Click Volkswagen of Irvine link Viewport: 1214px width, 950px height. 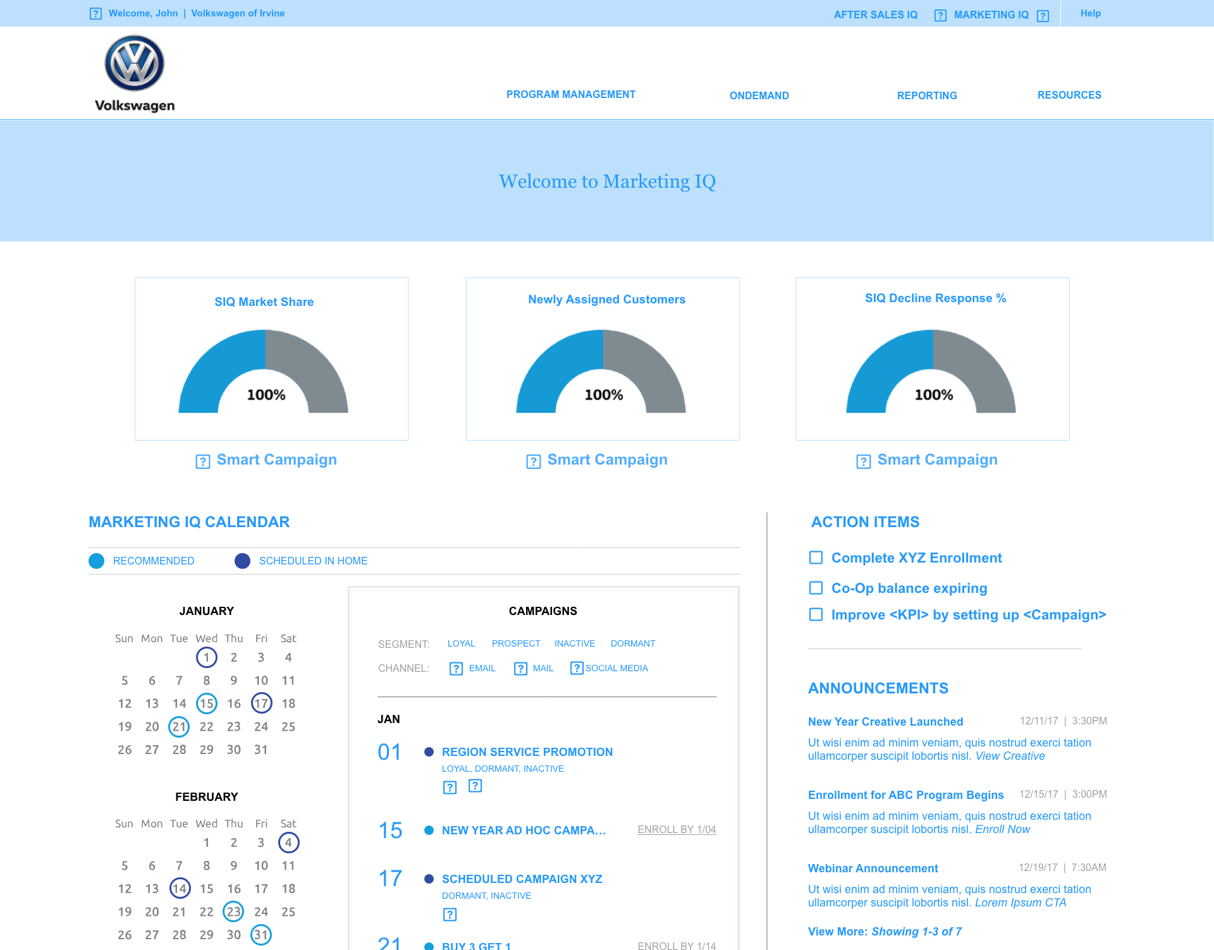pos(238,13)
